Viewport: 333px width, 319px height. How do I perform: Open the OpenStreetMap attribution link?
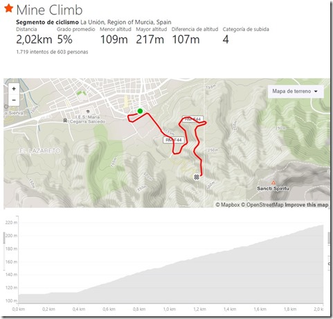point(262,205)
